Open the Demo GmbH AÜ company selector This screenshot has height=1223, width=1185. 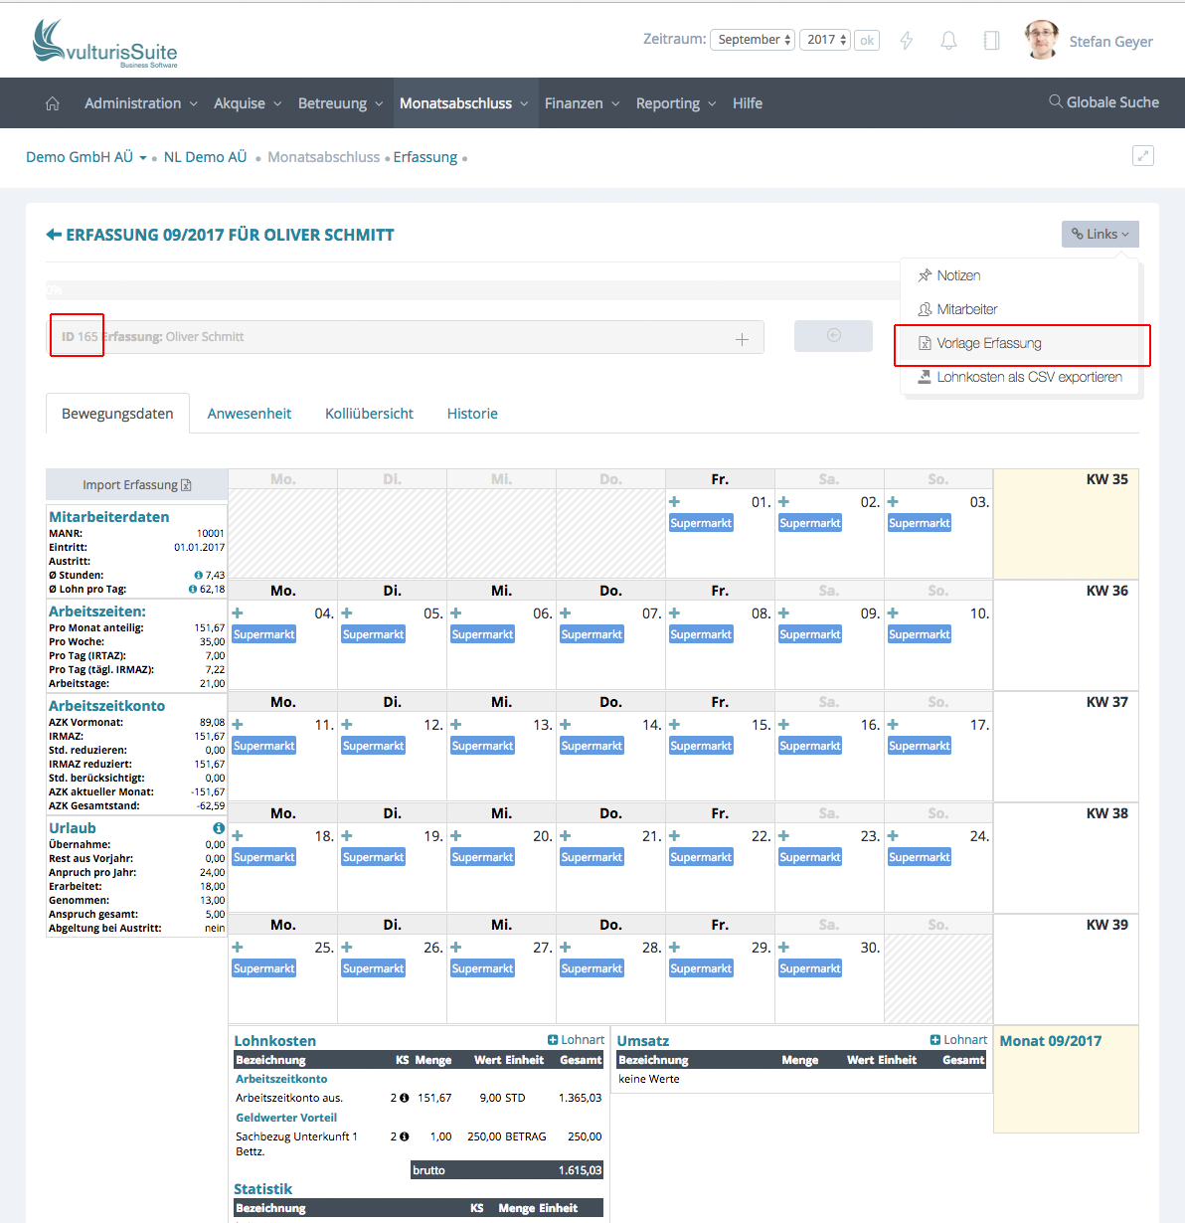pyautogui.click(x=86, y=157)
